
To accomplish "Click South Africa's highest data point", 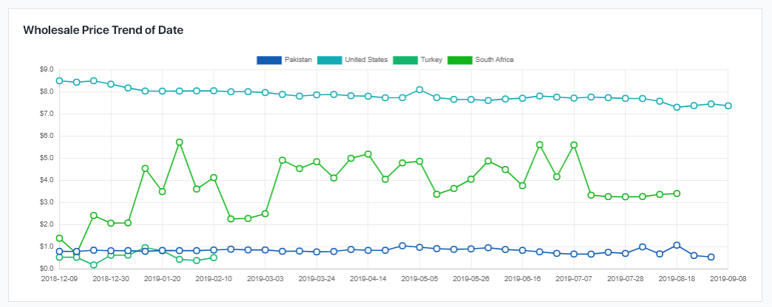I will 180,142.
